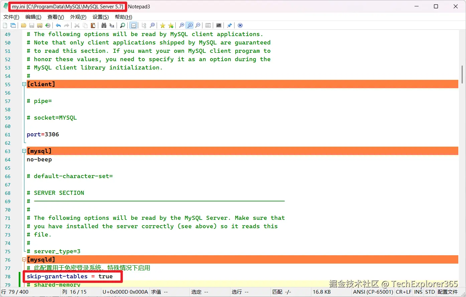466x297 pixels.
Task: Click the blue X exit toolbar icon
Action: pyautogui.click(x=240, y=25)
